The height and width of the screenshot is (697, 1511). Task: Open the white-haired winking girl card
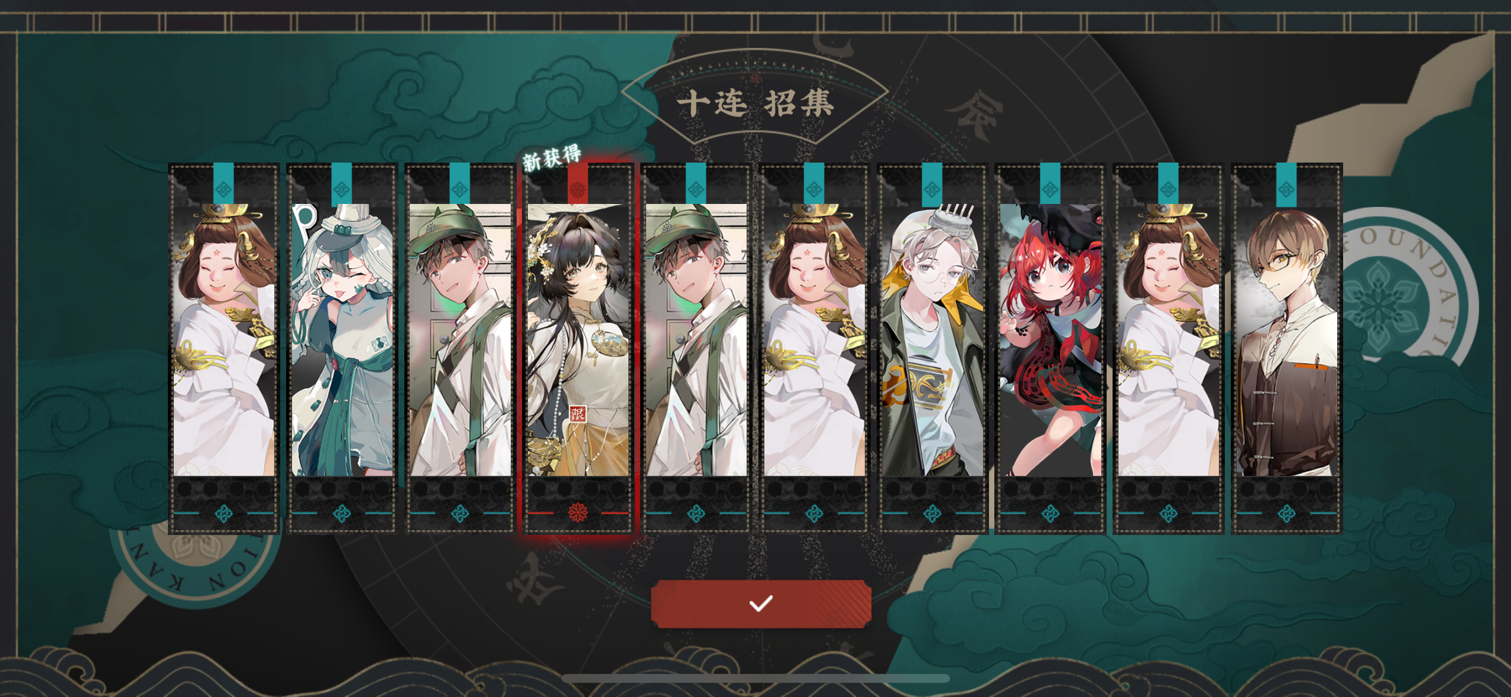tap(342, 348)
